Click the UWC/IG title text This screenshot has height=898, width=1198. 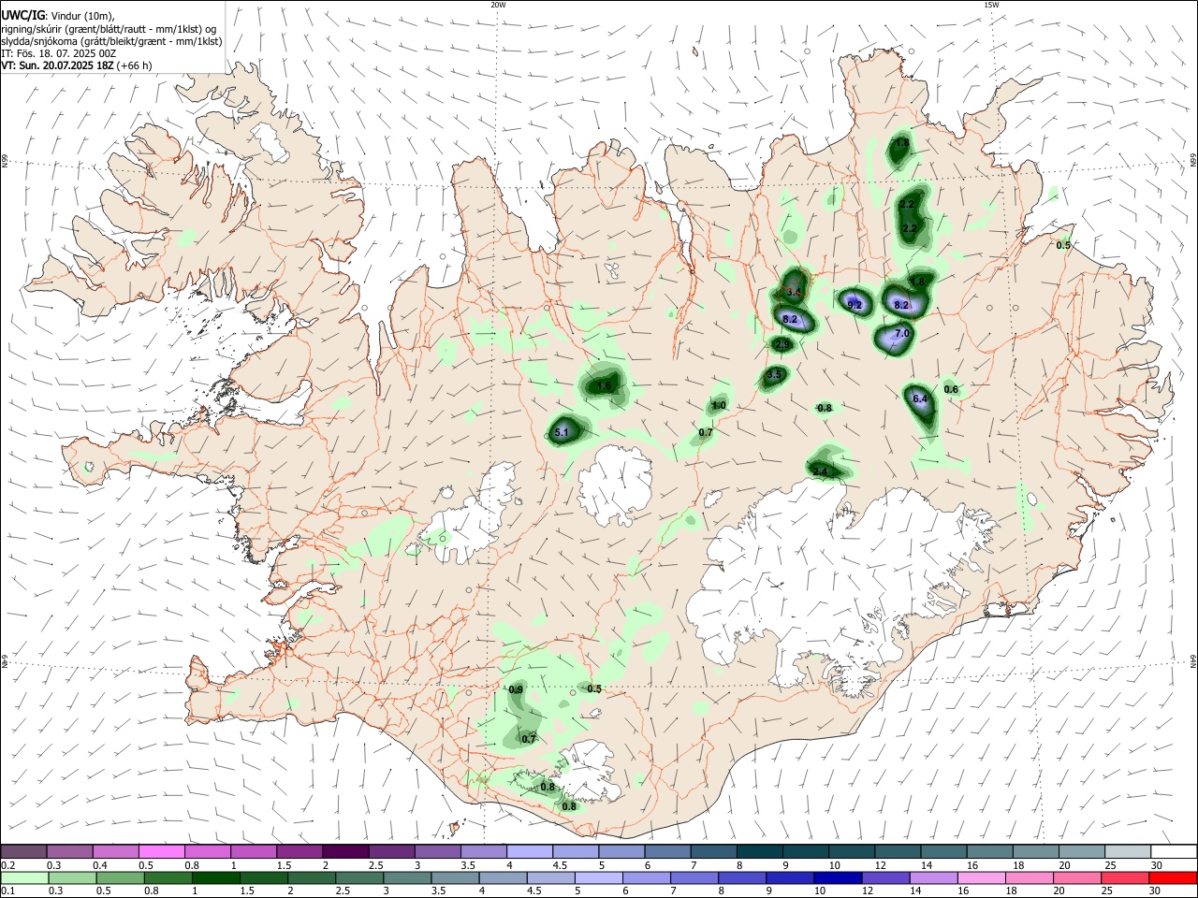(x=22, y=15)
